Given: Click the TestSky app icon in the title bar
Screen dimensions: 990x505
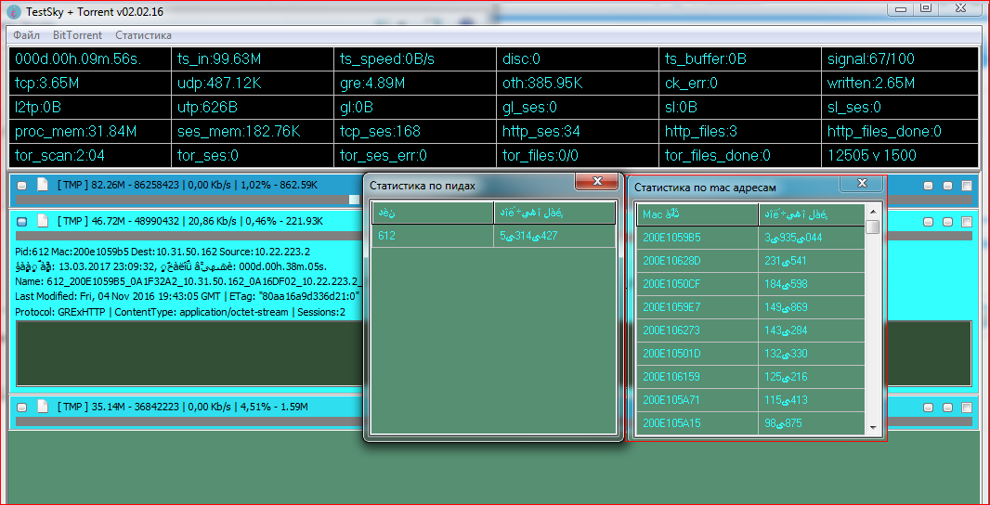Looking at the screenshot, I should click(x=14, y=11).
